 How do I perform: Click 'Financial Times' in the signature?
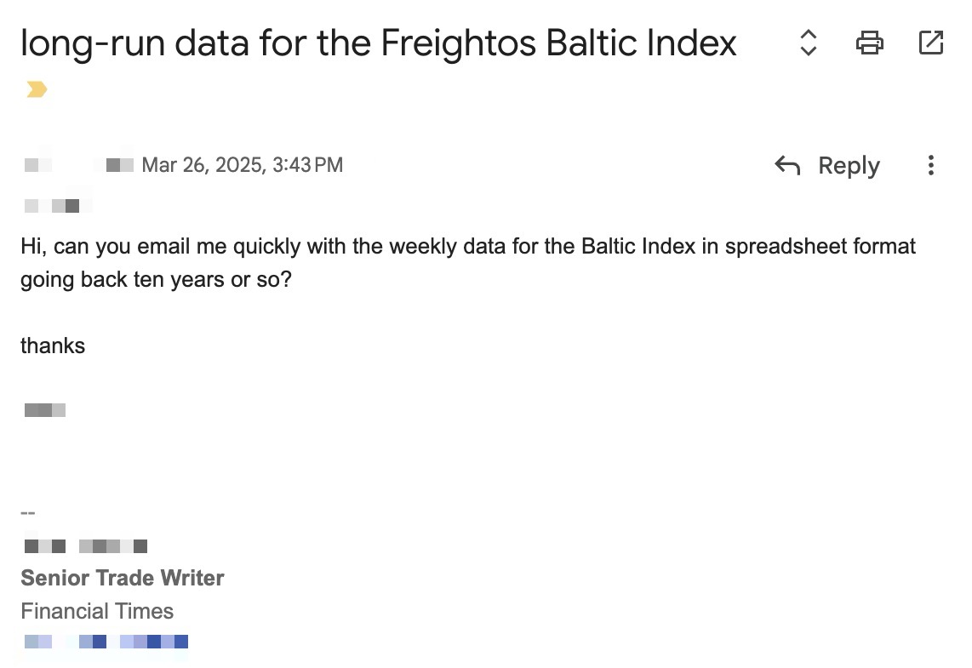pyautogui.click(x=97, y=611)
